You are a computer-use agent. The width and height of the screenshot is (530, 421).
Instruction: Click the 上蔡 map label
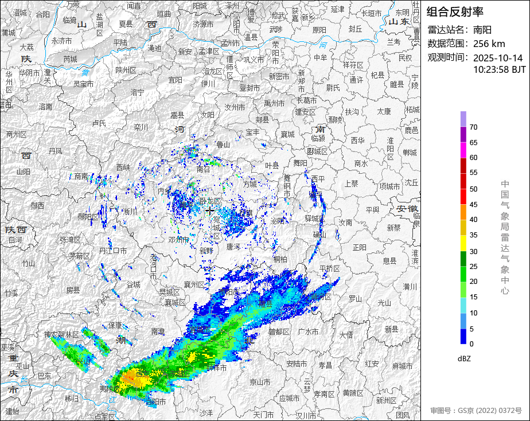point(351,184)
